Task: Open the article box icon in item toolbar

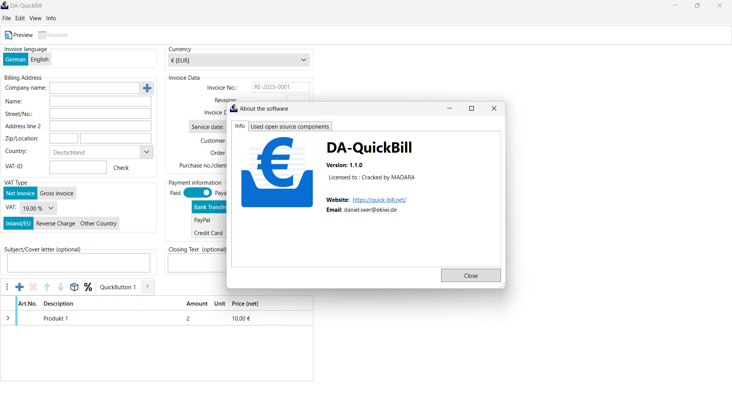Action: [74, 287]
